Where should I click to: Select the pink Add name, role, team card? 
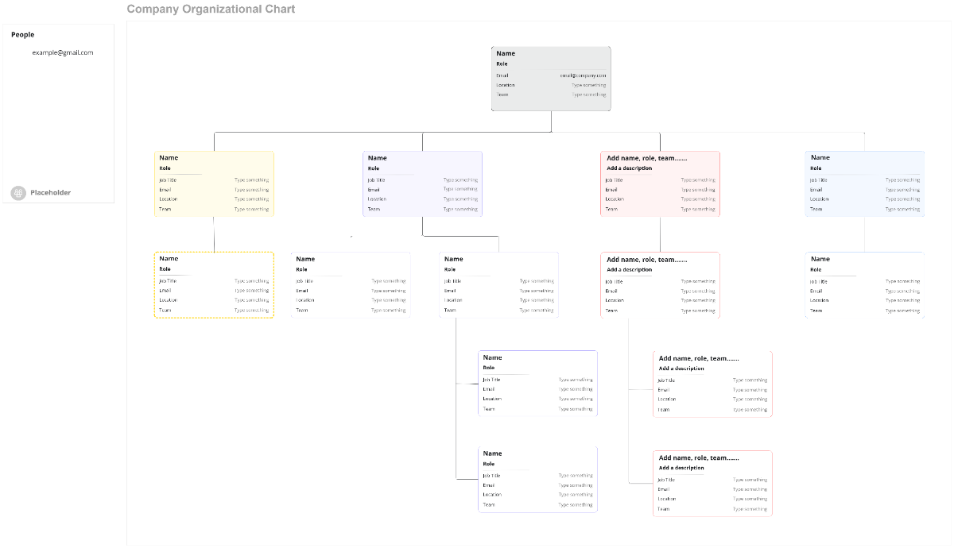tap(660, 183)
